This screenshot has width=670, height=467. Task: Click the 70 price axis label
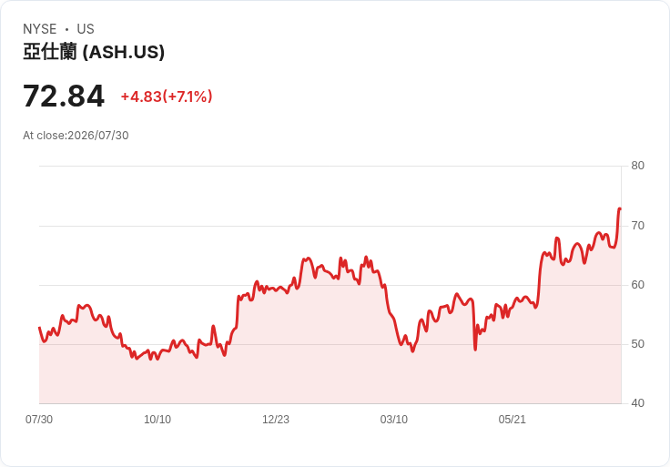638,226
